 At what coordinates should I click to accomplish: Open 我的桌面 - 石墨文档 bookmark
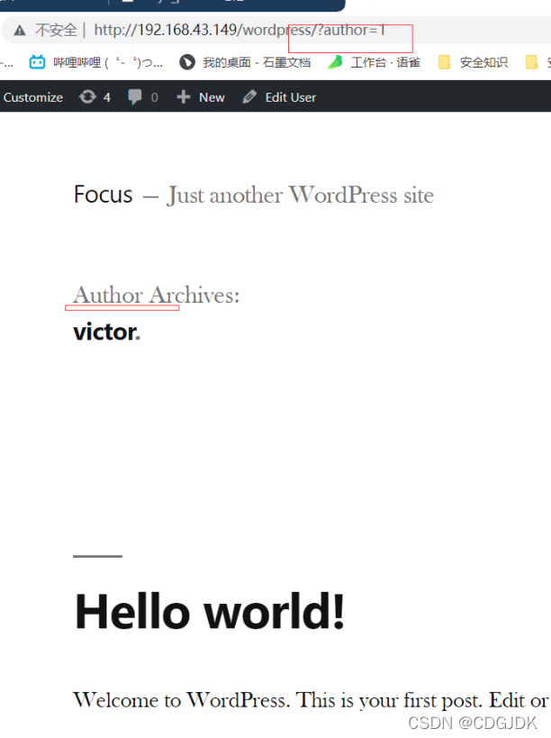point(257,62)
